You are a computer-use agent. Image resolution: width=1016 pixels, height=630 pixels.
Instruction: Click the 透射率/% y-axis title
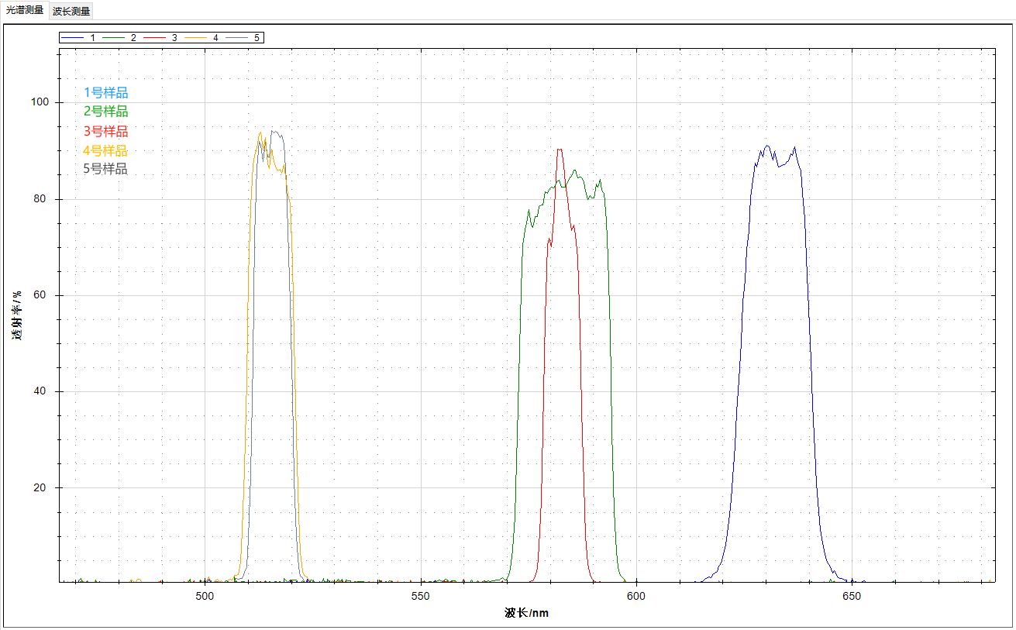(16, 315)
